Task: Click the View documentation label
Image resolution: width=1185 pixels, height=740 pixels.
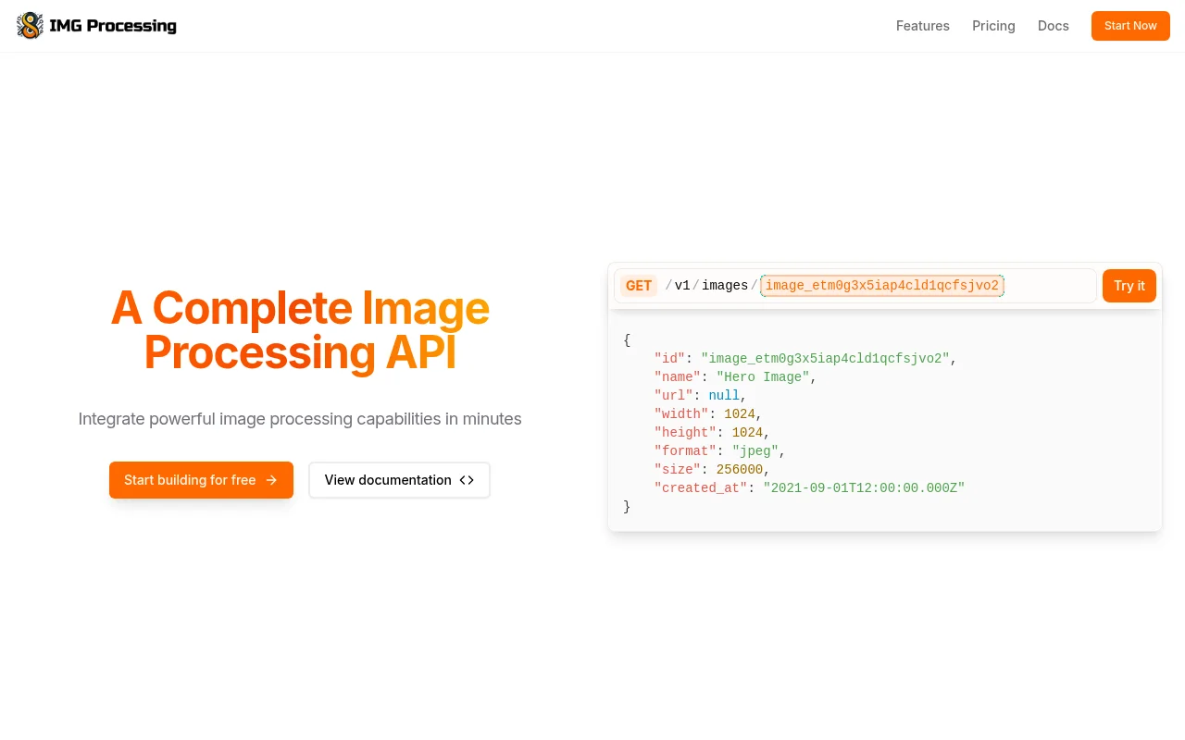Action: coord(388,480)
